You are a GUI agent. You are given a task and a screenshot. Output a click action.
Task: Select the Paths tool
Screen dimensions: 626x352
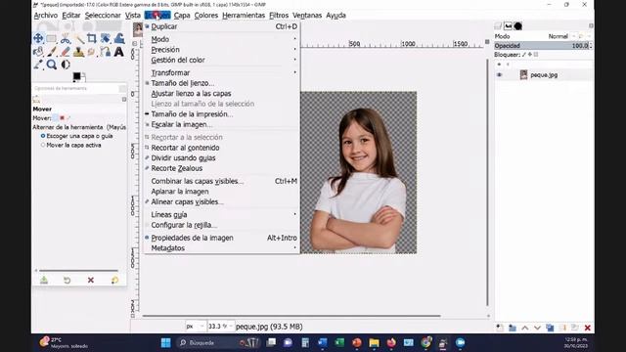point(106,52)
